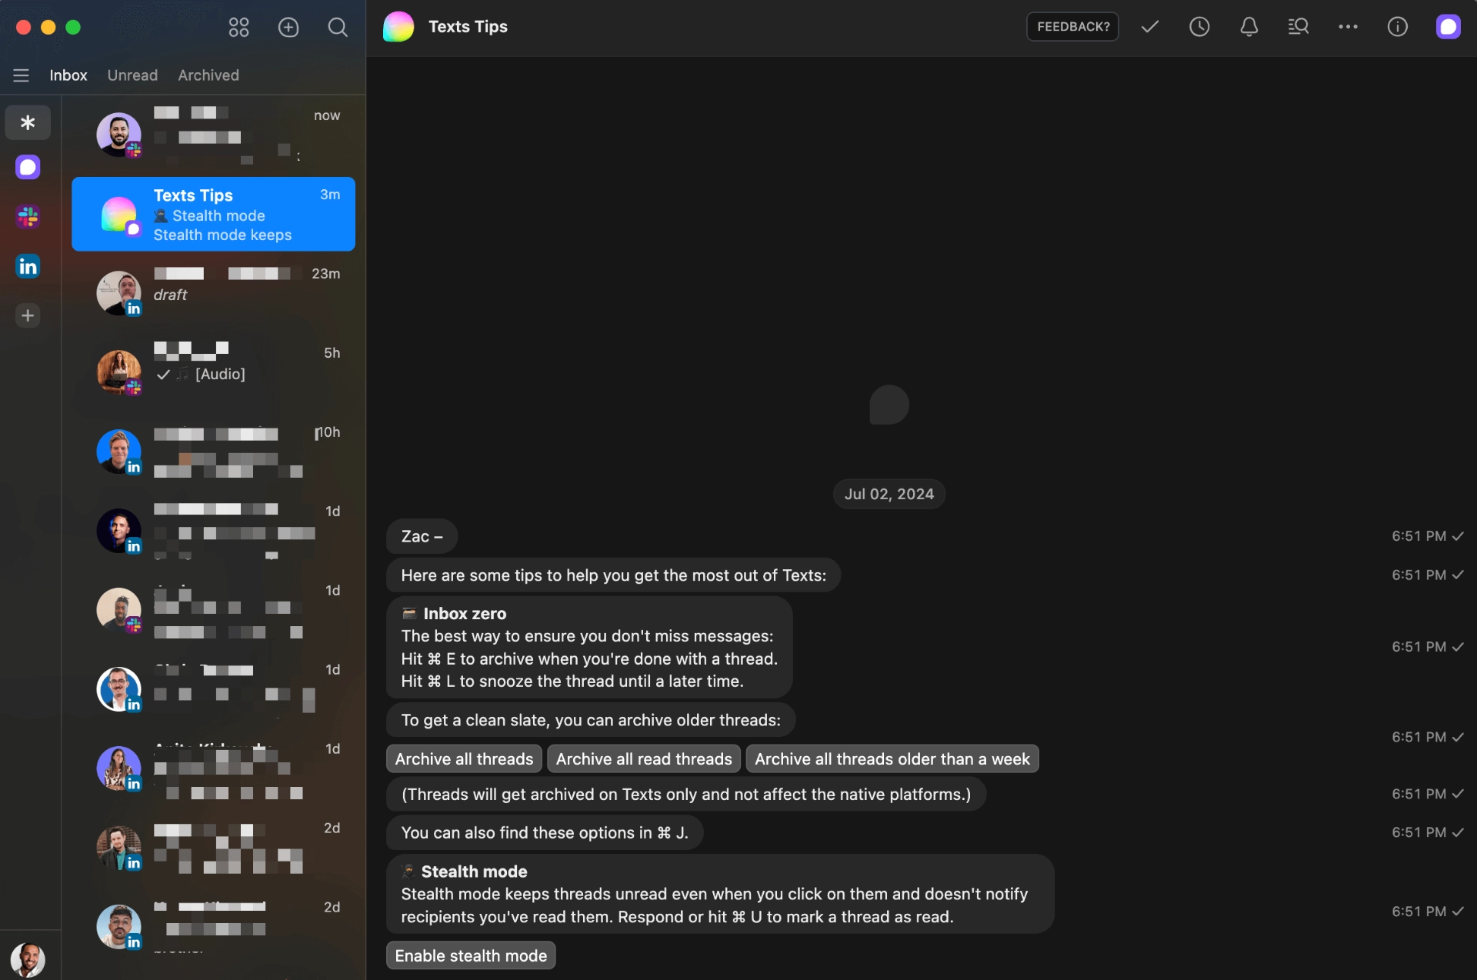Open the conversation timestamped now
This screenshot has width=1477, height=980.
point(213,135)
